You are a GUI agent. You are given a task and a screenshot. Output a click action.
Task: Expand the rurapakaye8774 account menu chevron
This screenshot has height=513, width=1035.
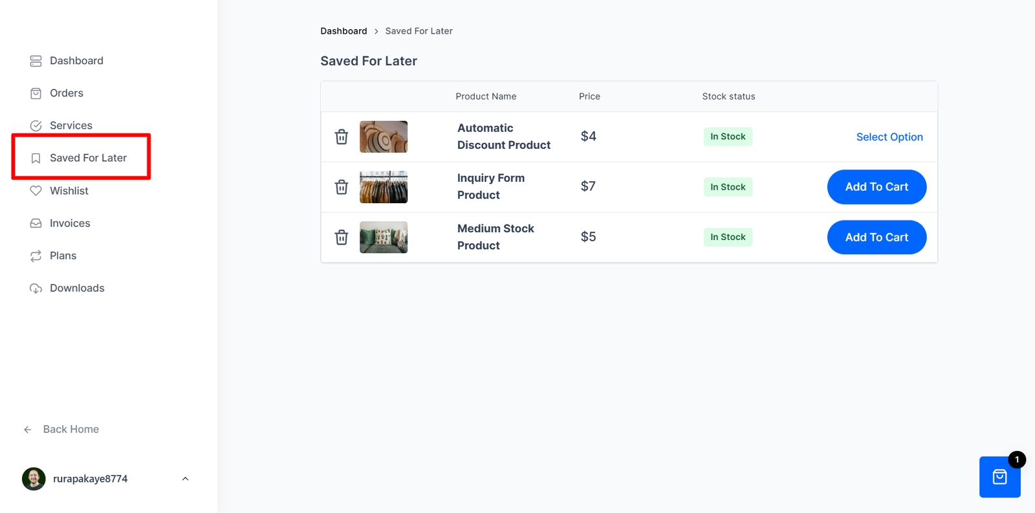point(185,479)
